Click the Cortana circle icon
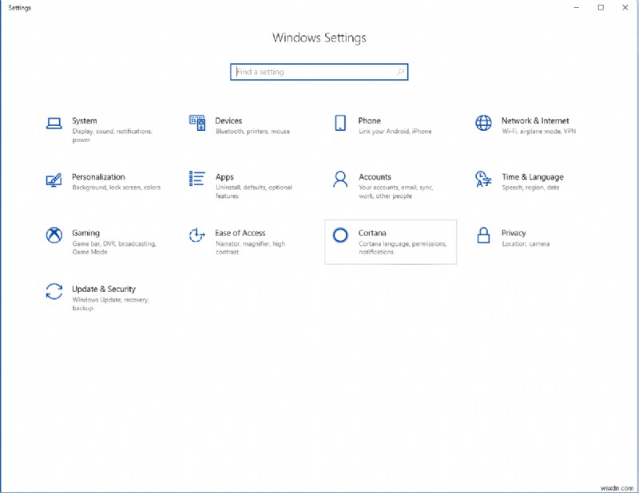 (340, 235)
